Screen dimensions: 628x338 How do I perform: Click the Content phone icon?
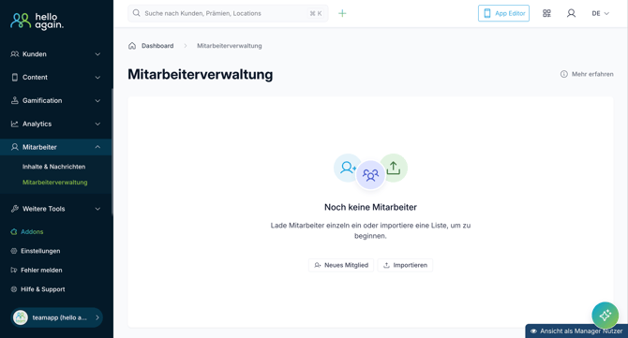(x=14, y=77)
